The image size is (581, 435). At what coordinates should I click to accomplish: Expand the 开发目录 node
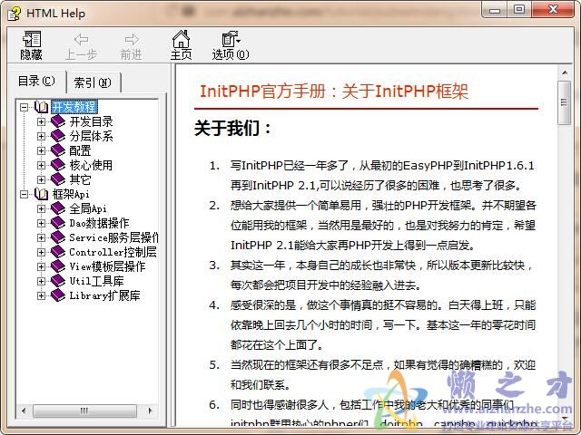pyautogui.click(x=41, y=121)
